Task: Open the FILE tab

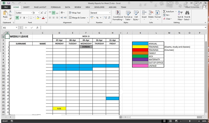Action: (x=6, y=7)
